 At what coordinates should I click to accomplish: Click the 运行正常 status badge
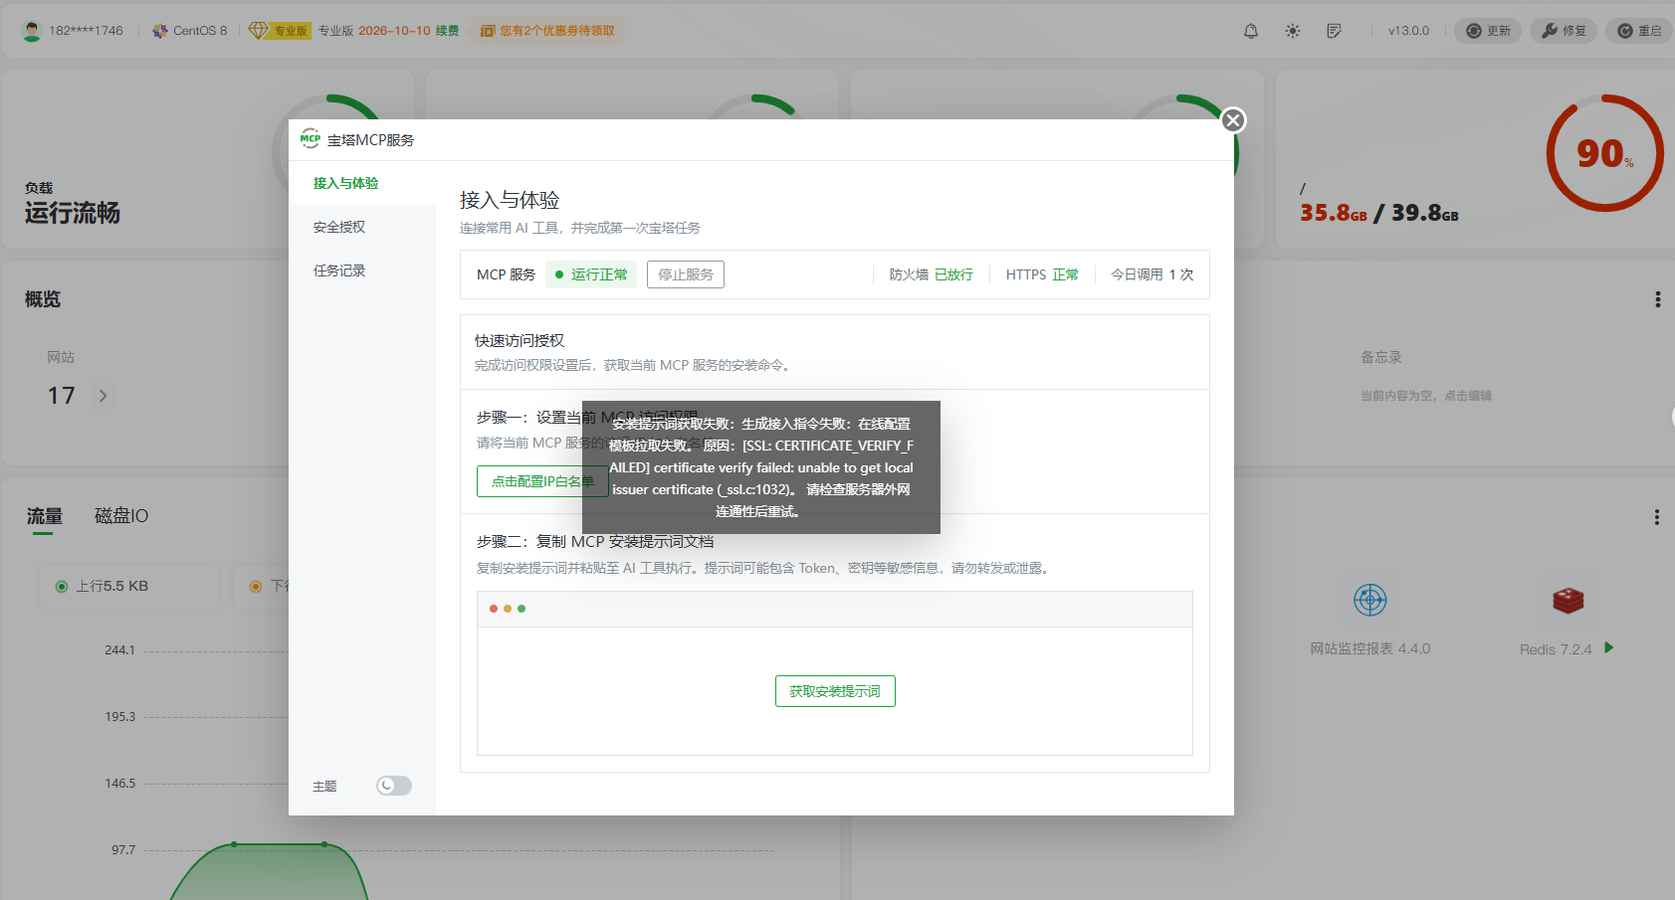click(x=591, y=274)
